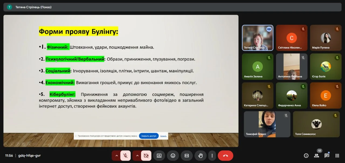Open the meeting chat panel

point(327,155)
